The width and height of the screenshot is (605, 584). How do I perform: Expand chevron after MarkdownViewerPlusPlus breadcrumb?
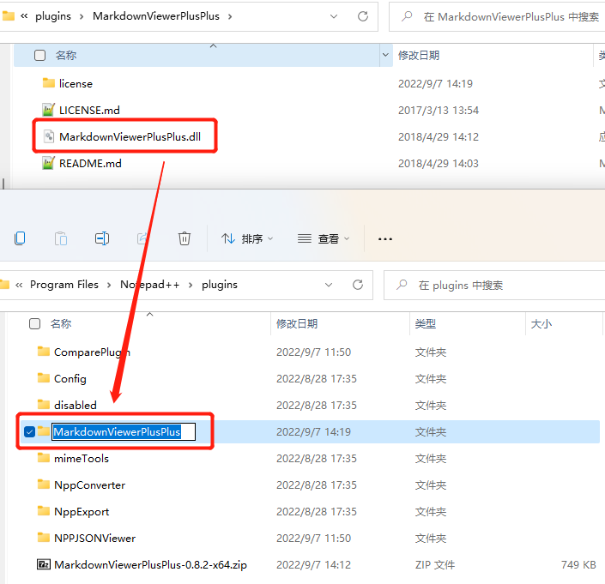[x=230, y=16]
